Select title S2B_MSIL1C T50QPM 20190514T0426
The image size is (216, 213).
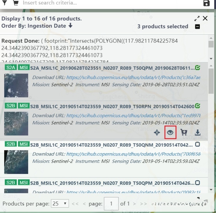tap(112, 183)
